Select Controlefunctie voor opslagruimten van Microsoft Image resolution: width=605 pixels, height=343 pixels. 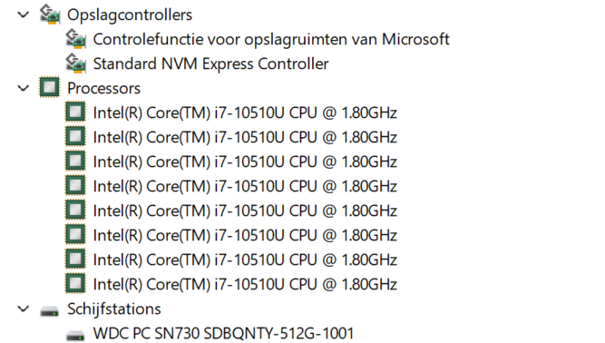click(271, 39)
